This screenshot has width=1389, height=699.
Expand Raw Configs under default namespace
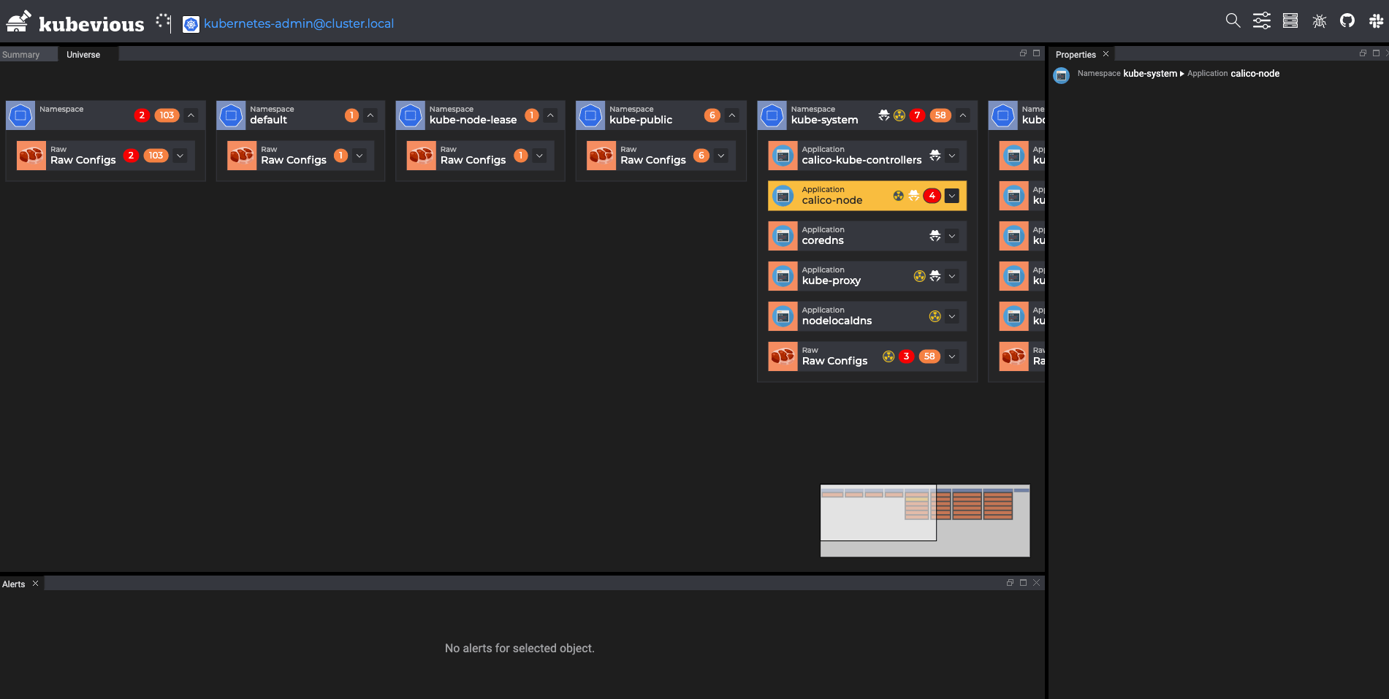click(x=359, y=156)
